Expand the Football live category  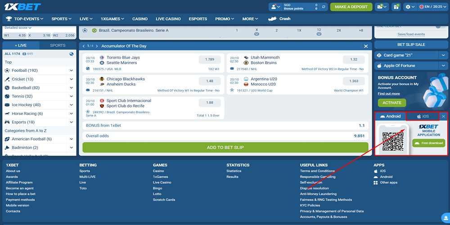click(71, 71)
